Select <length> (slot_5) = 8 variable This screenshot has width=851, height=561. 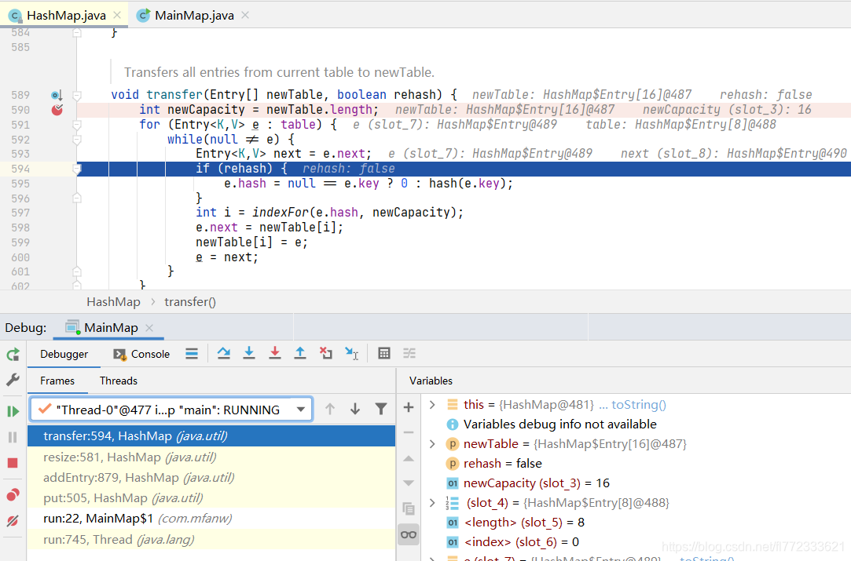click(515, 522)
